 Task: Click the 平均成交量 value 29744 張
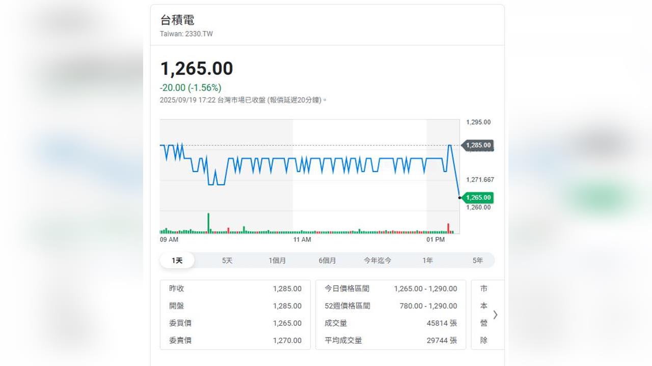tap(442, 341)
